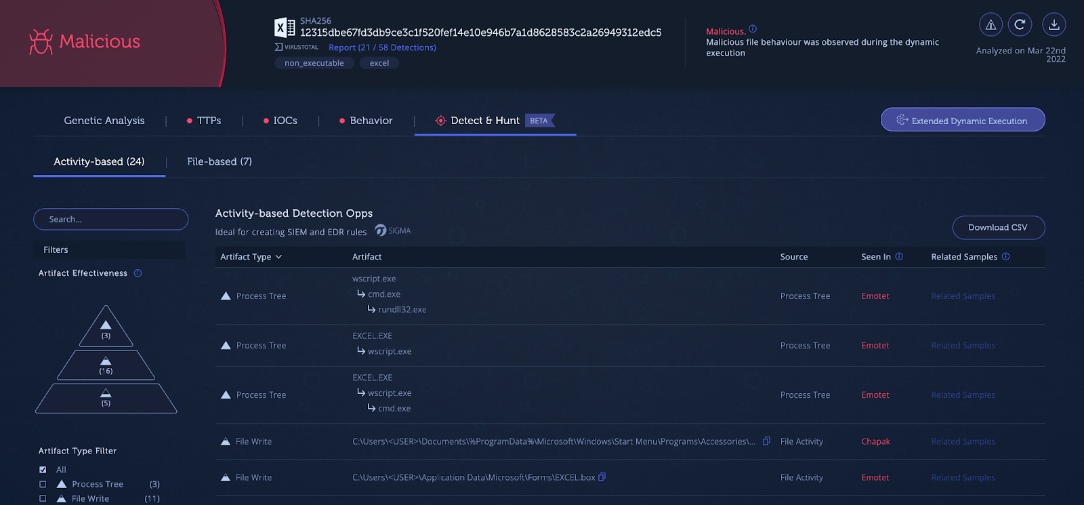Click triangle icon of wscript.exe process tree row
Viewport: 1084px width, 505px height.
226,296
